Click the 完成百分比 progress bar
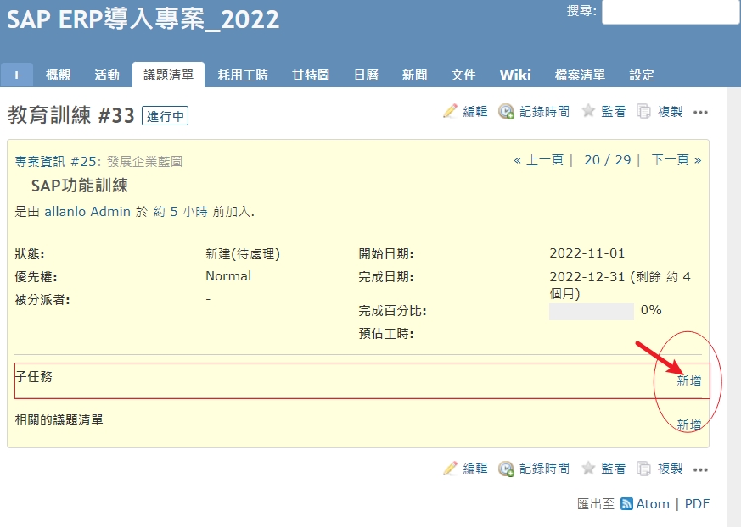The width and height of the screenshot is (741, 527). [592, 311]
